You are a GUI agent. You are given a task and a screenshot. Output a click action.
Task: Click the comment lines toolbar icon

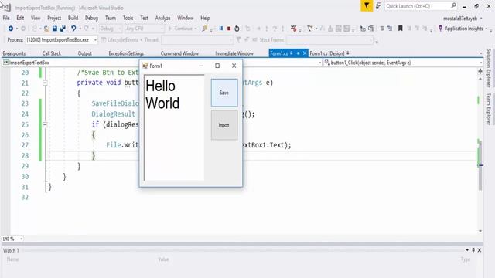click(x=381, y=29)
